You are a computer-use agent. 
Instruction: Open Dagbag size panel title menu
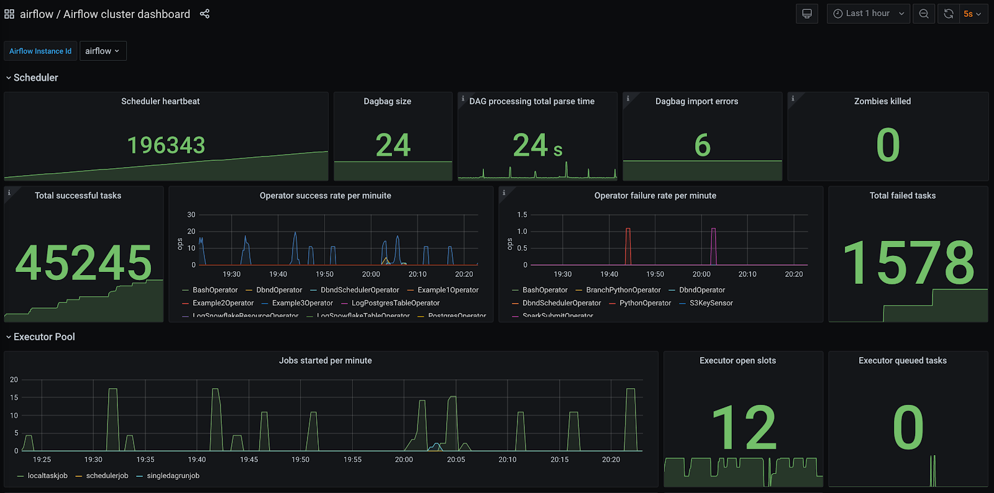(x=387, y=101)
